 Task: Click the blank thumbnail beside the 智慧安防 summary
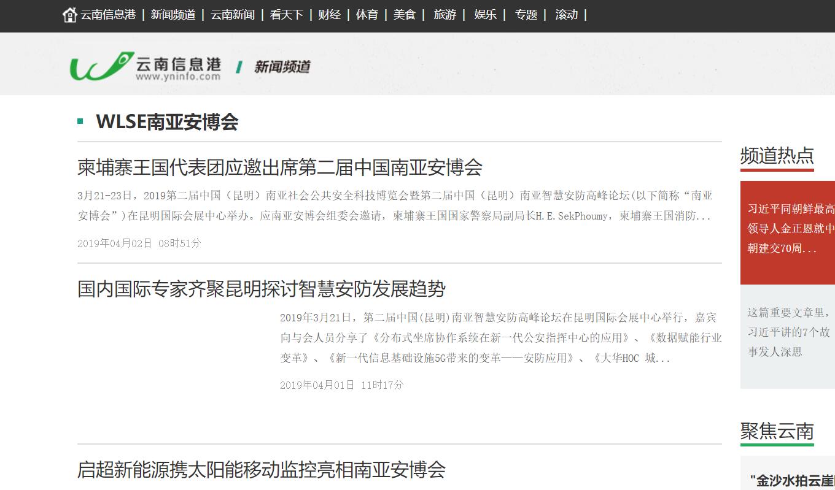pyautogui.click(x=174, y=350)
